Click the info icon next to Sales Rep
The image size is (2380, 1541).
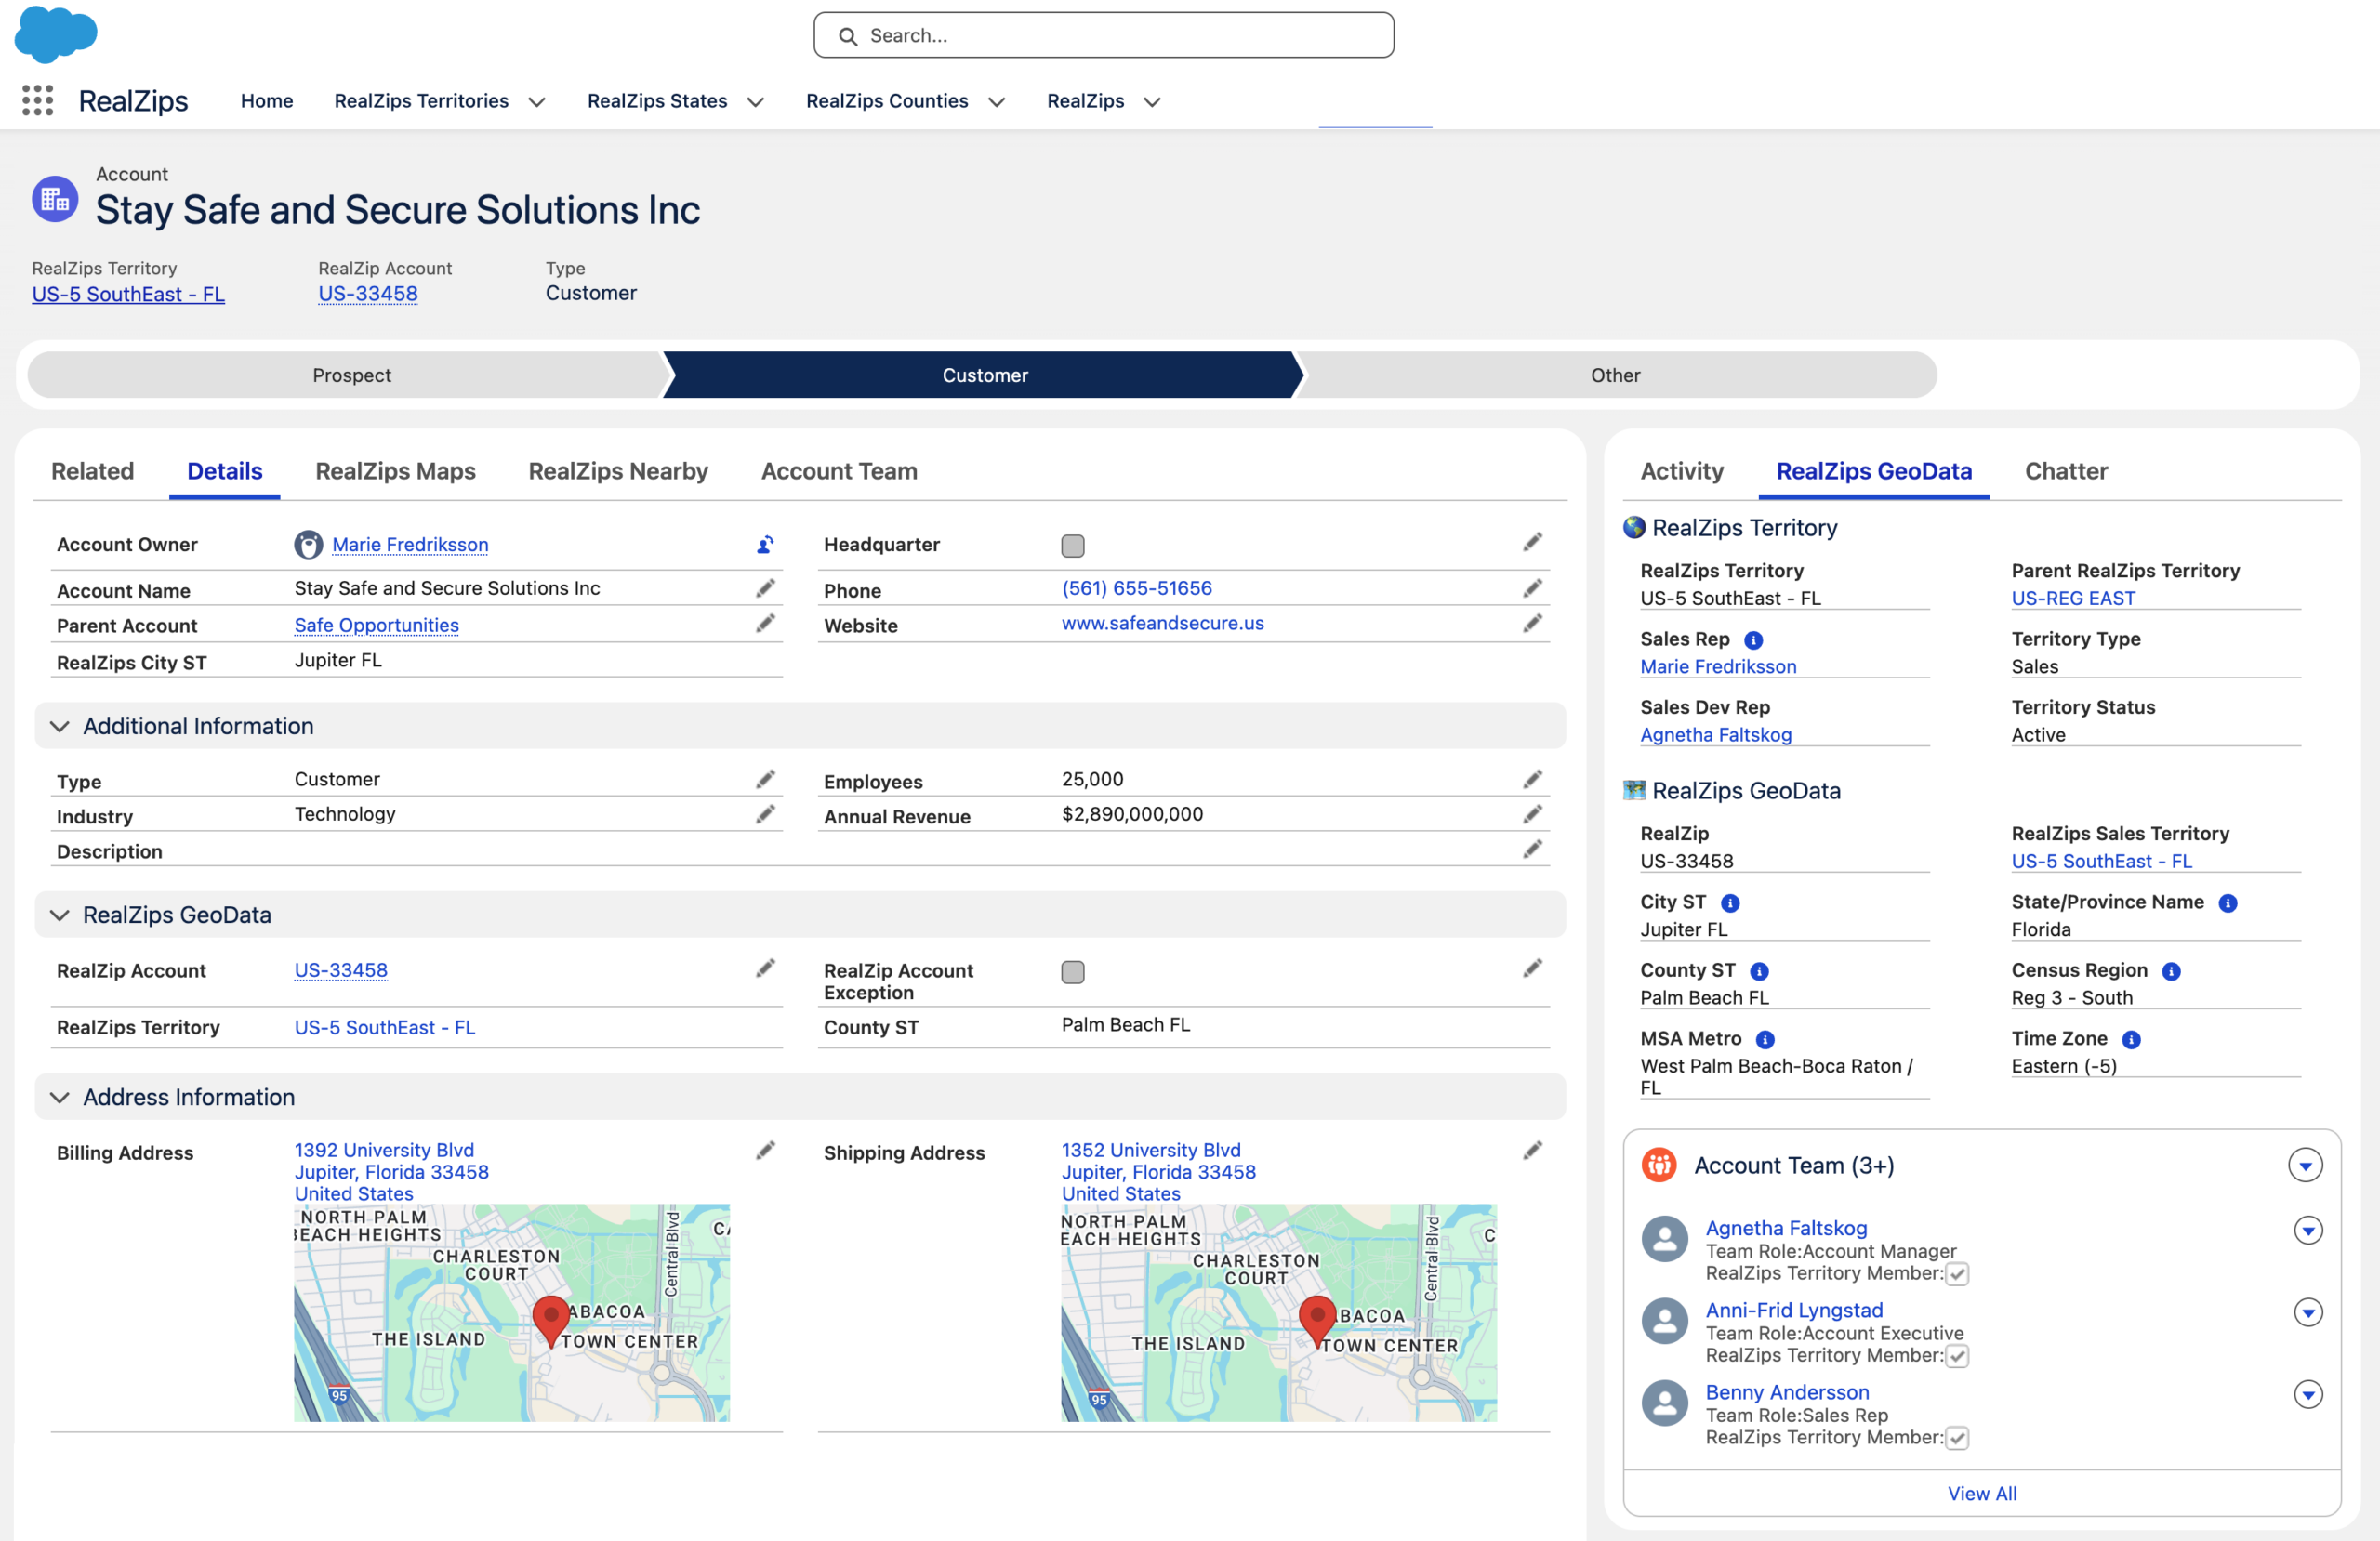point(1753,640)
